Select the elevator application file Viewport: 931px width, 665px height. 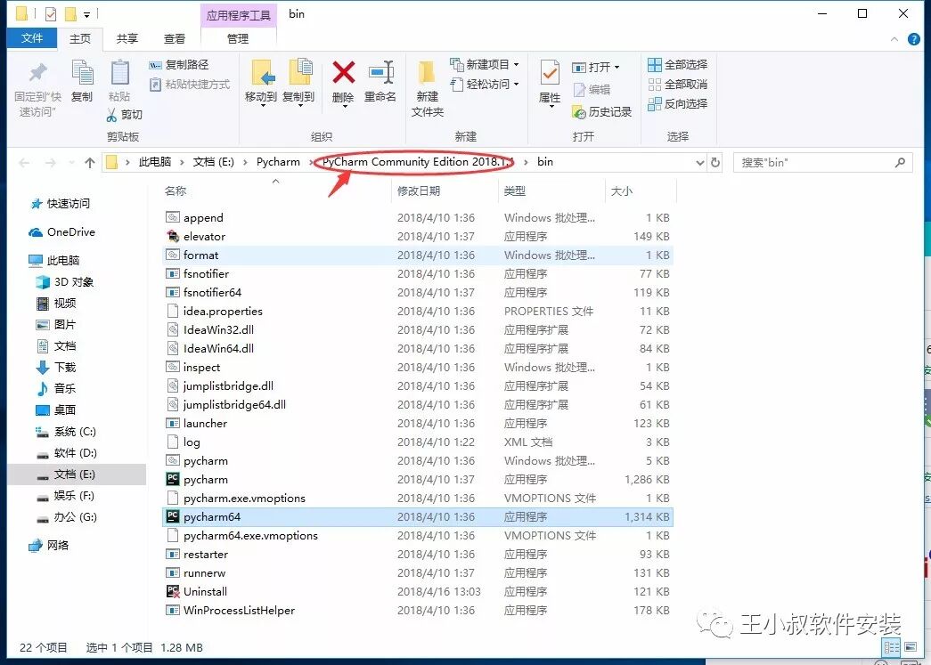click(418, 236)
